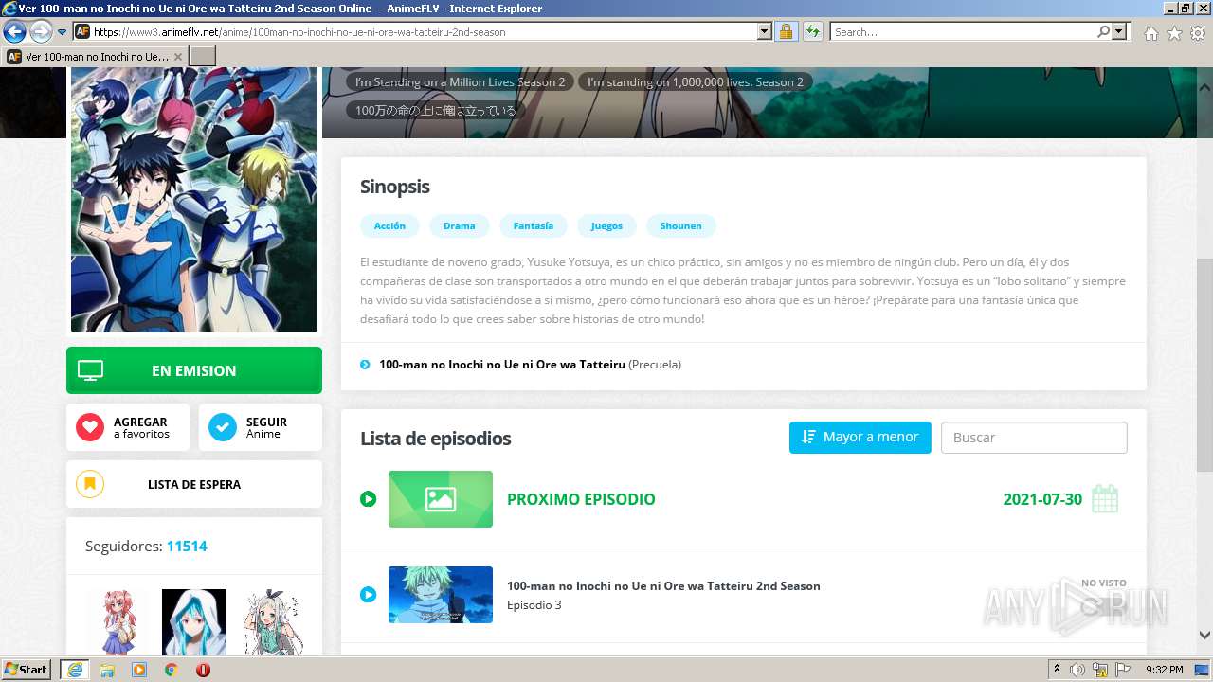1213x682 pixels.
Task: Click the monitor icon on EN EMISION
Action: (90, 370)
